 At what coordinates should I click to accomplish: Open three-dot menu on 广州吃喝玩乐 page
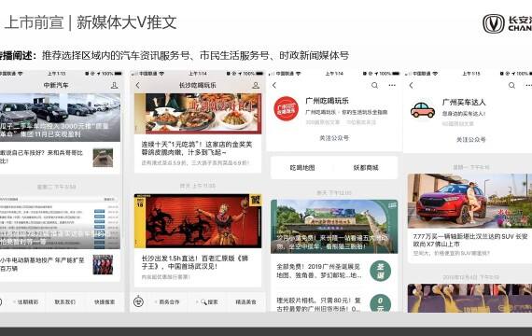point(392,85)
